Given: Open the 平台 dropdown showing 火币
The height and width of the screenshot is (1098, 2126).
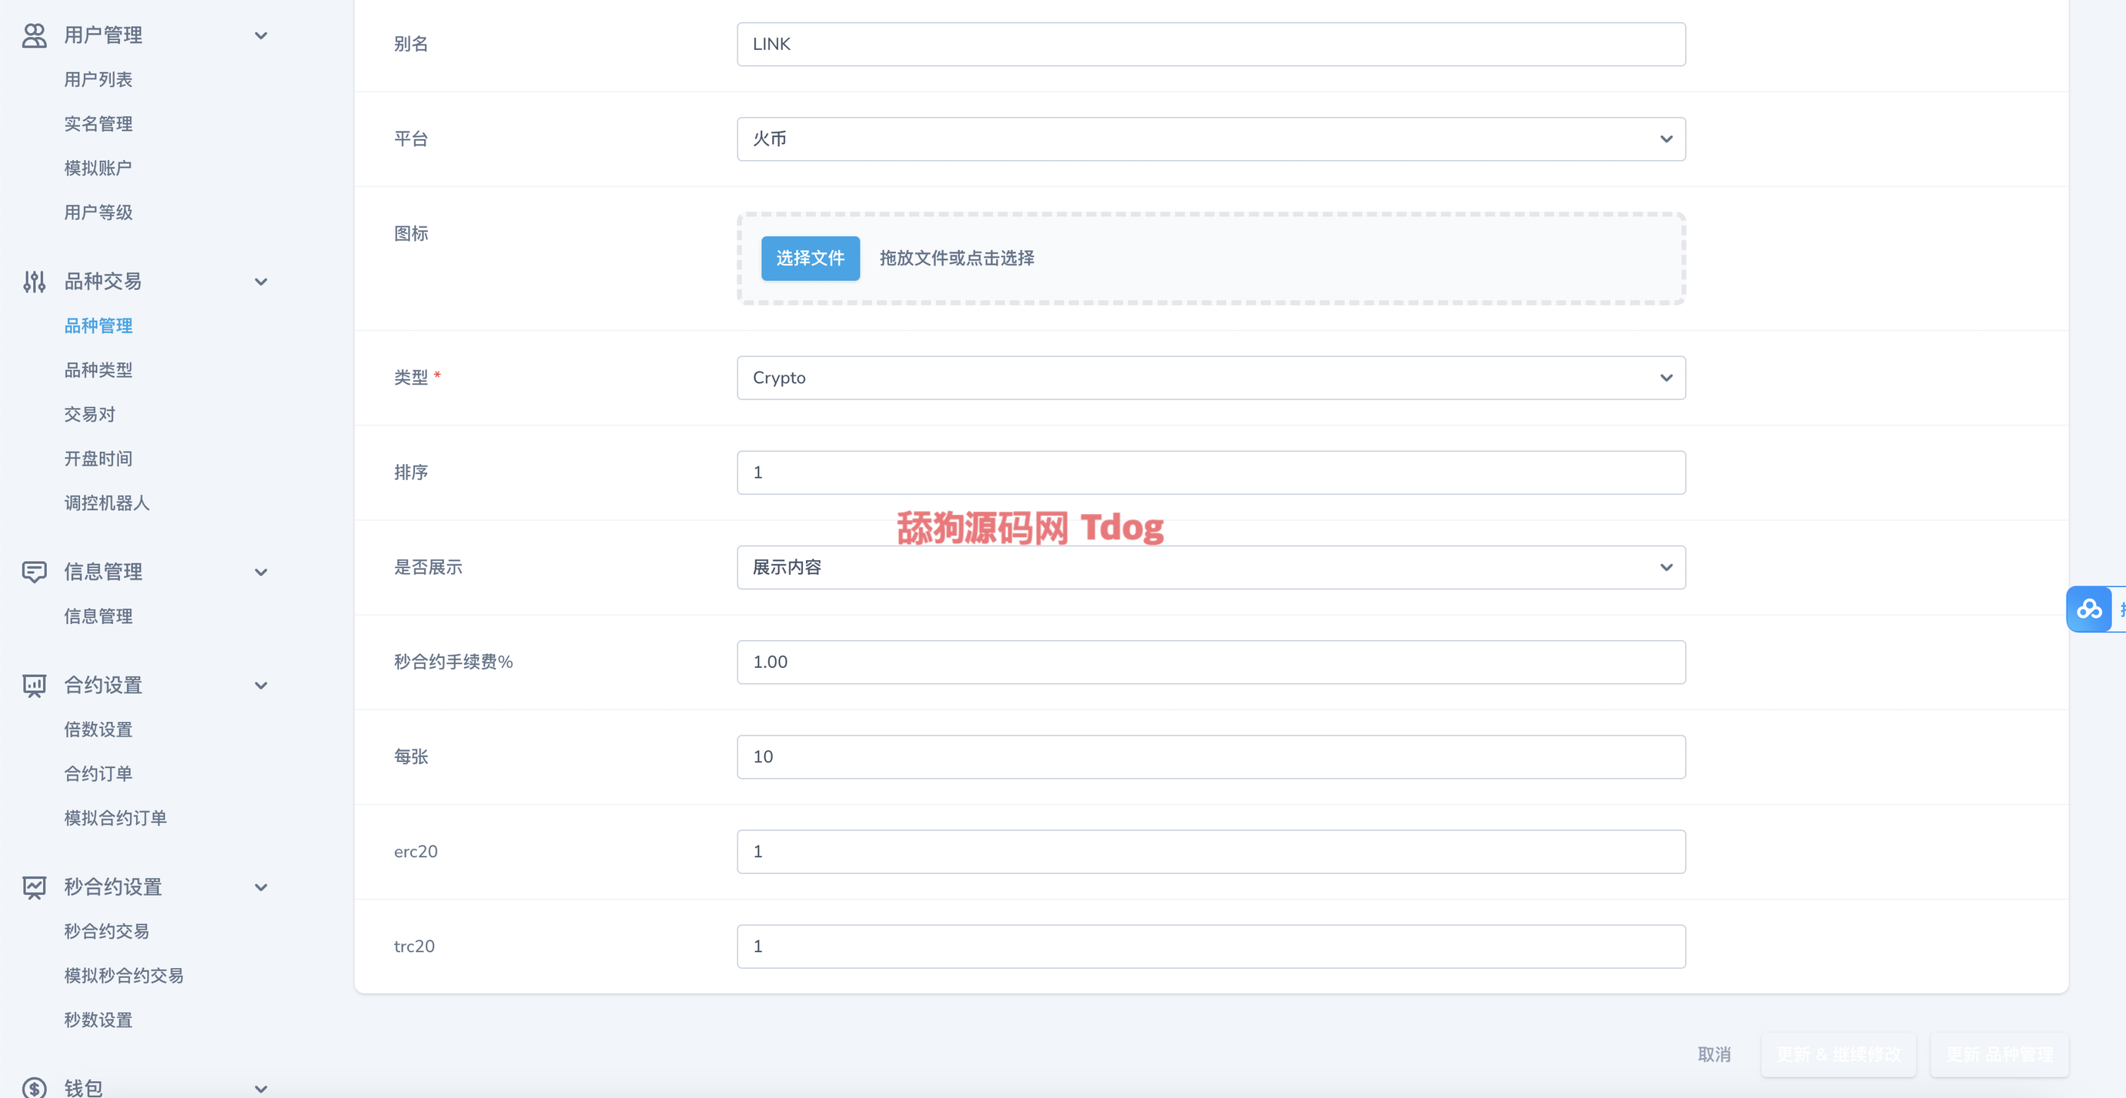Looking at the screenshot, I should click(1210, 139).
